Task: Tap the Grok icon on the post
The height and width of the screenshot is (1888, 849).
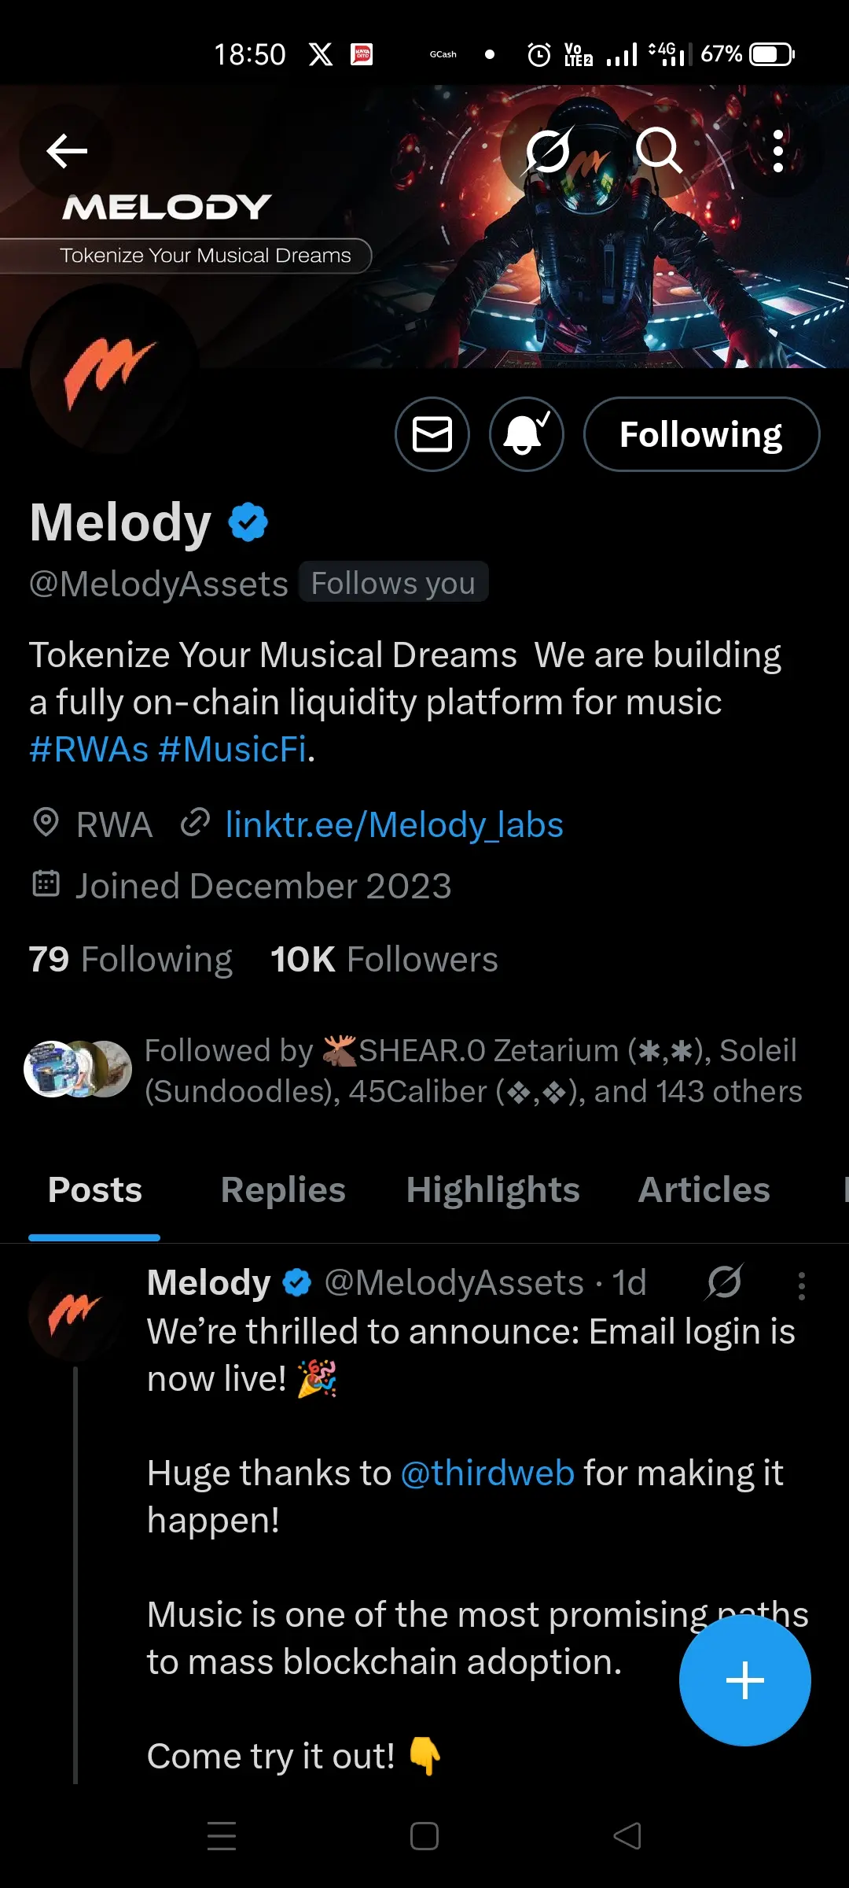Action: (x=724, y=1281)
